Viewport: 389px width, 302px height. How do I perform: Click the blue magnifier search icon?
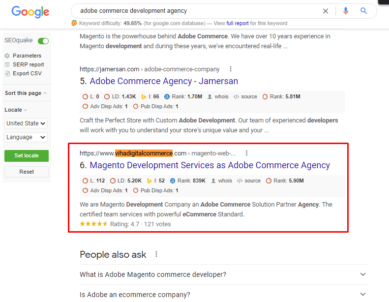[363, 11]
